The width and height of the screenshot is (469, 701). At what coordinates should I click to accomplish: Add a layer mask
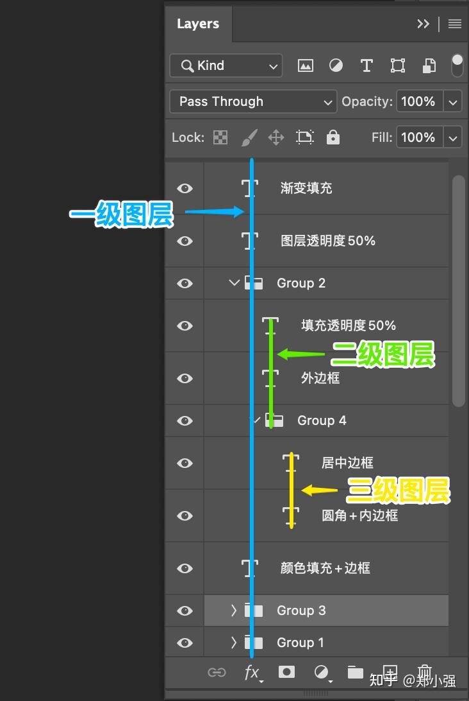[286, 672]
